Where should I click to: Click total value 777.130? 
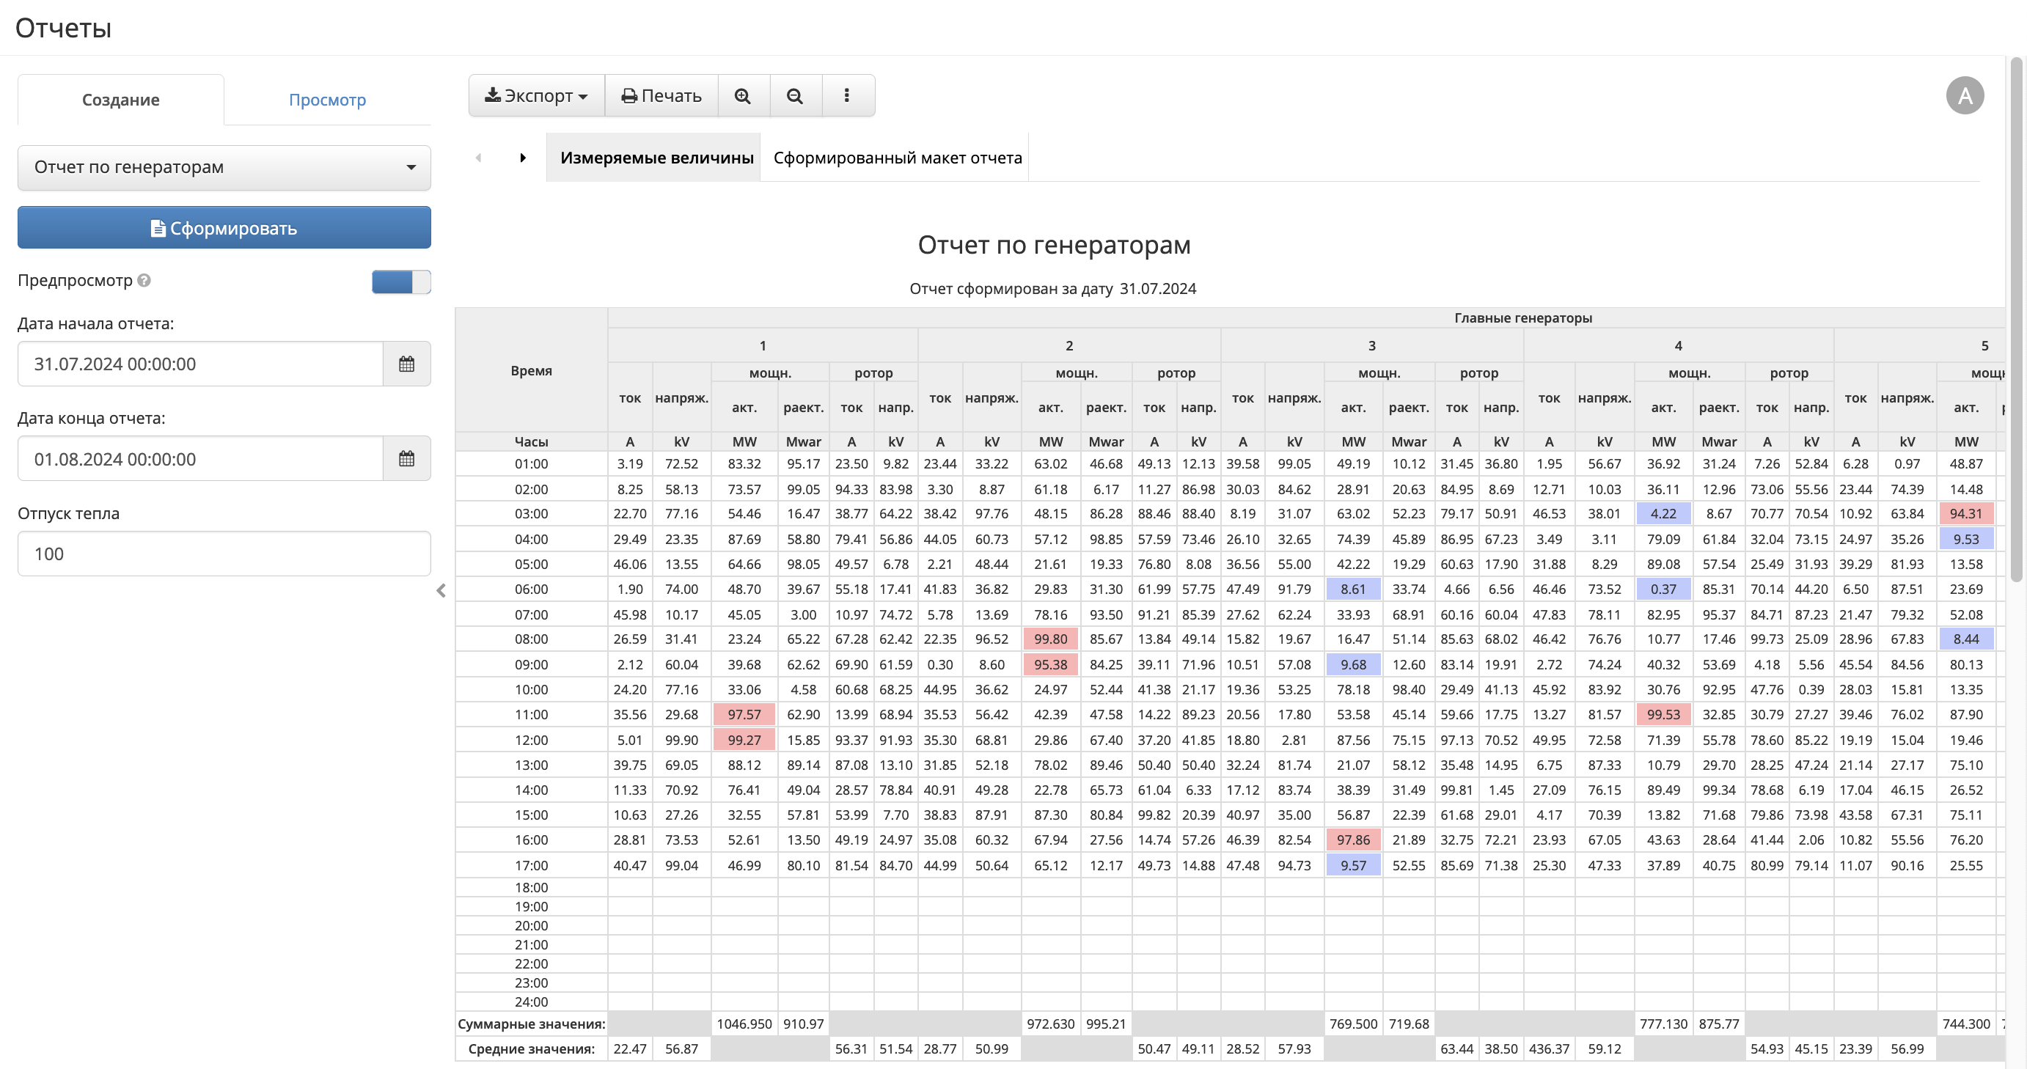point(1663,1024)
